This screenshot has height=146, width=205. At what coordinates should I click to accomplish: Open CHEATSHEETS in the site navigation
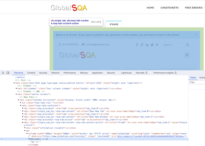click(x=169, y=8)
